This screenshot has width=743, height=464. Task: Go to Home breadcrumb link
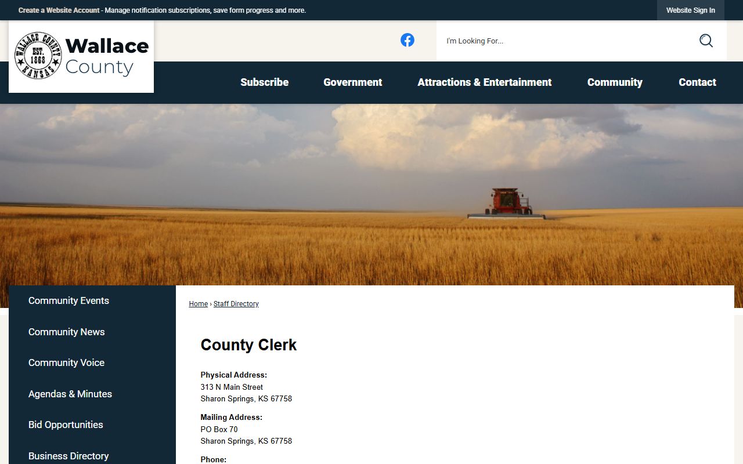click(x=199, y=304)
